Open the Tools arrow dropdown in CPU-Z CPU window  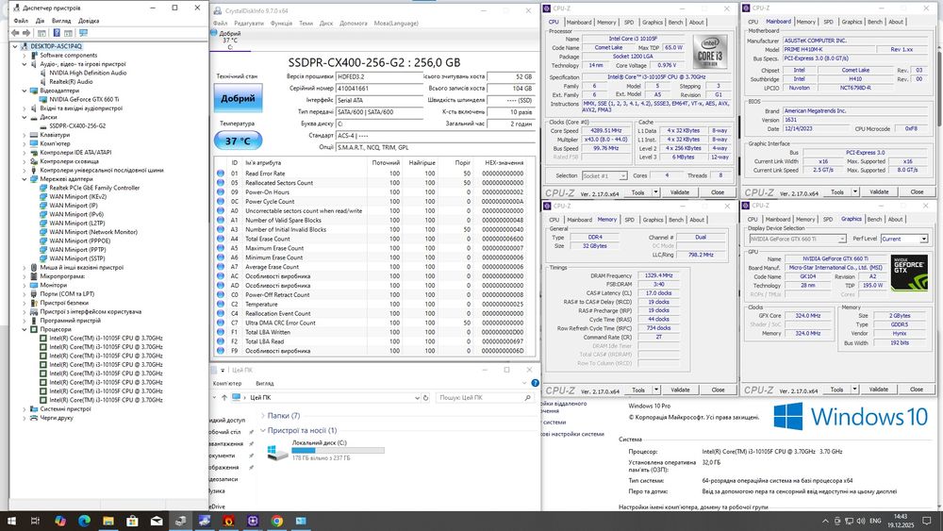655,192
